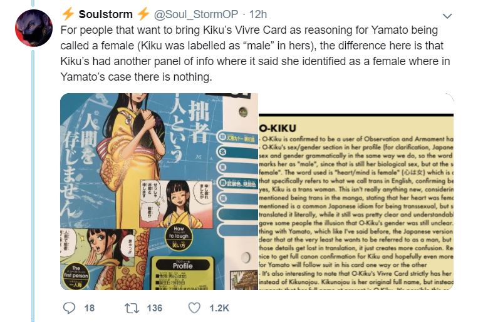Open the 12h timestamp link

click(x=258, y=14)
